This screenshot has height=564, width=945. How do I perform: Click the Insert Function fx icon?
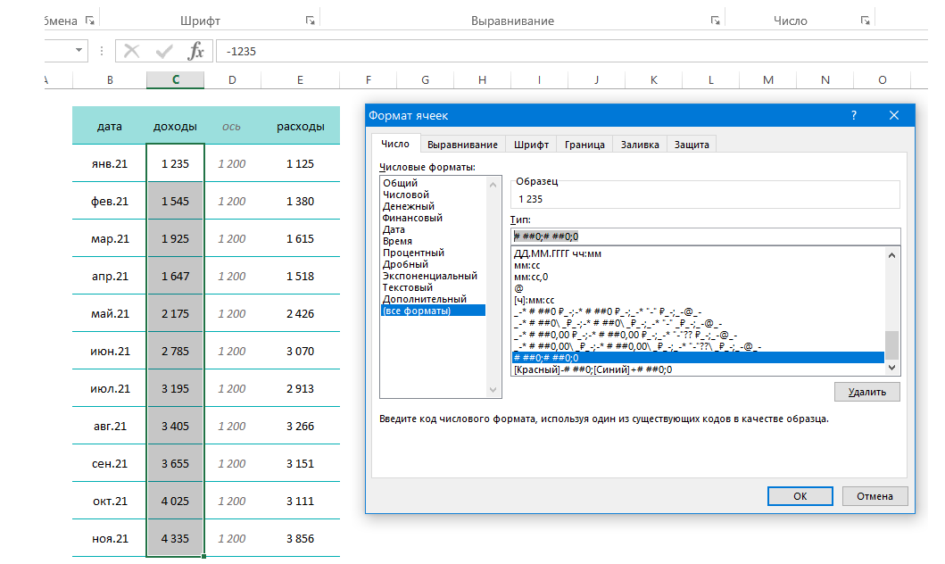195,52
